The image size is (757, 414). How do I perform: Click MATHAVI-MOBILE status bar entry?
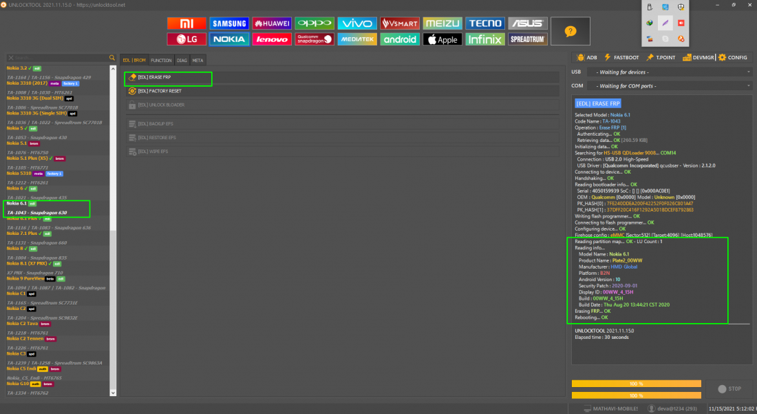[x=611, y=408]
